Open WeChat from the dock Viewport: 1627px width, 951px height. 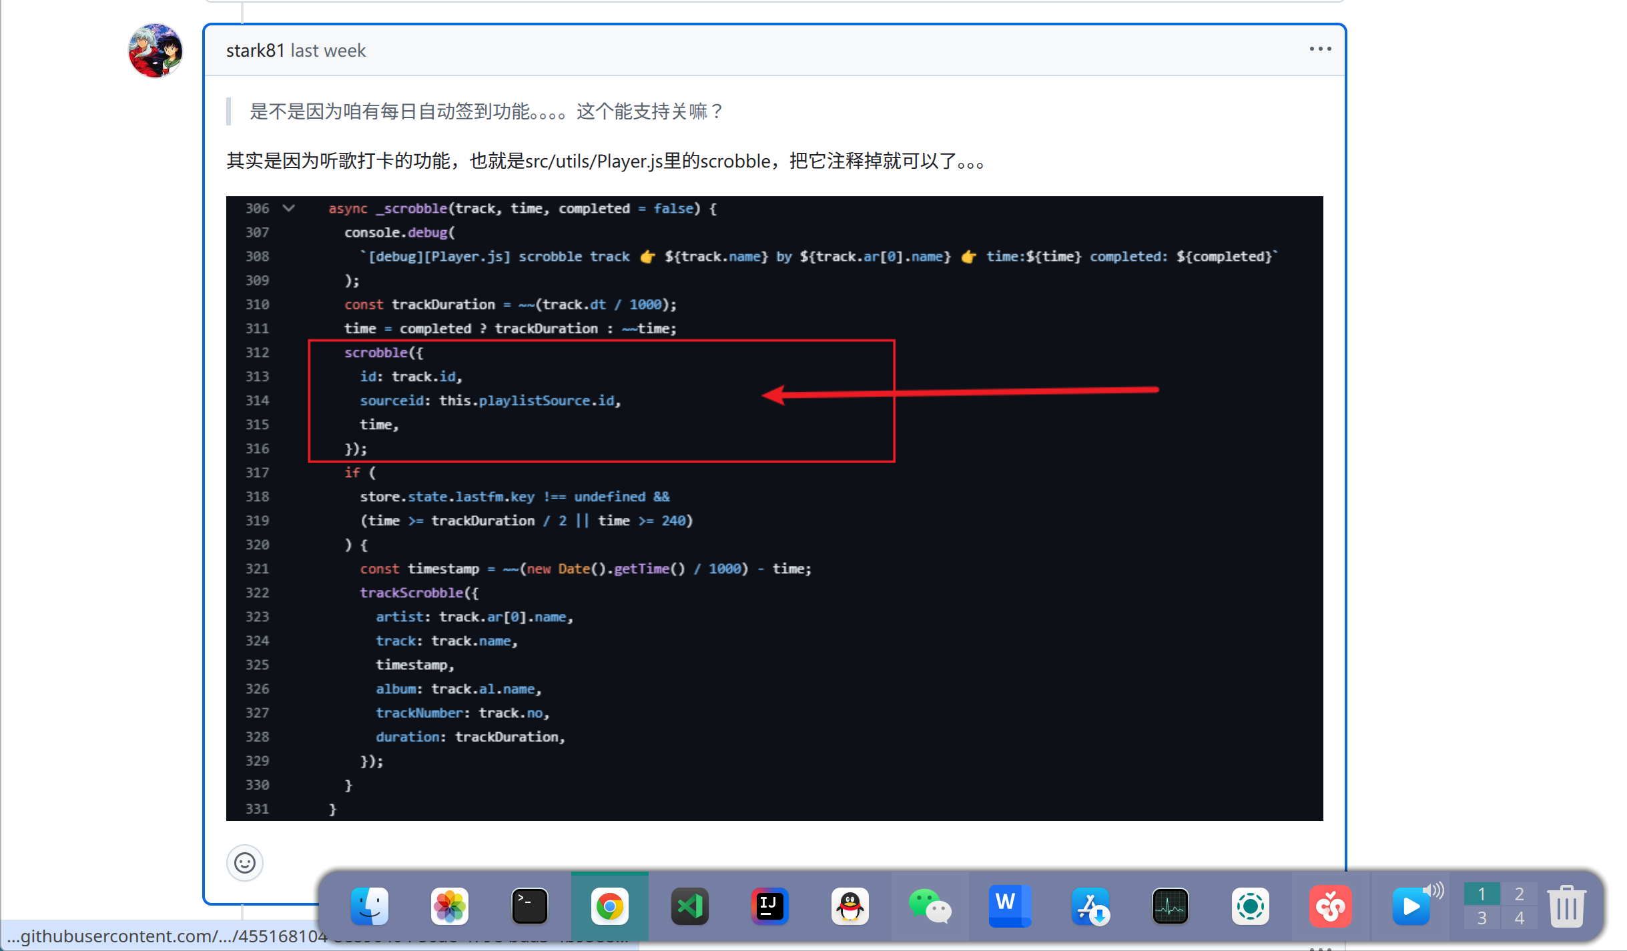point(930,906)
